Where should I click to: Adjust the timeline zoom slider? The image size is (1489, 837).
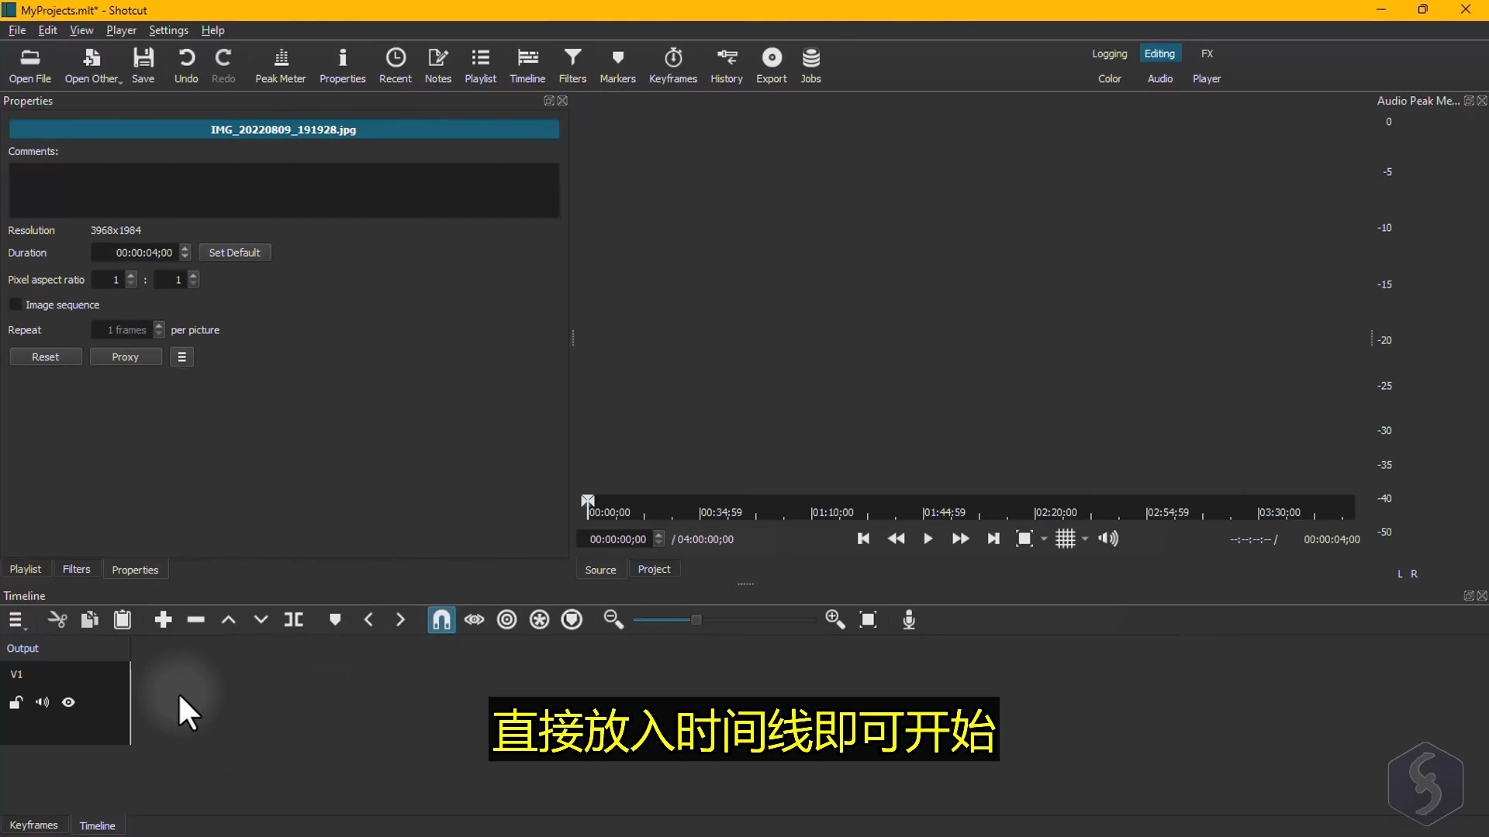(x=696, y=620)
